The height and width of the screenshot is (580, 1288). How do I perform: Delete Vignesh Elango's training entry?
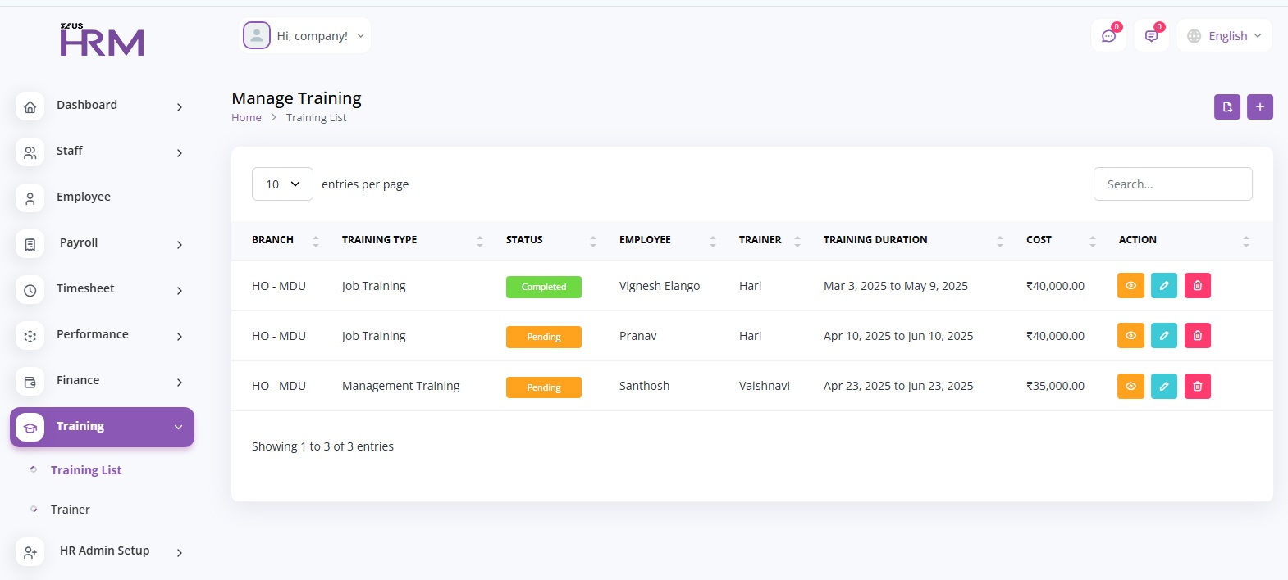pos(1197,286)
